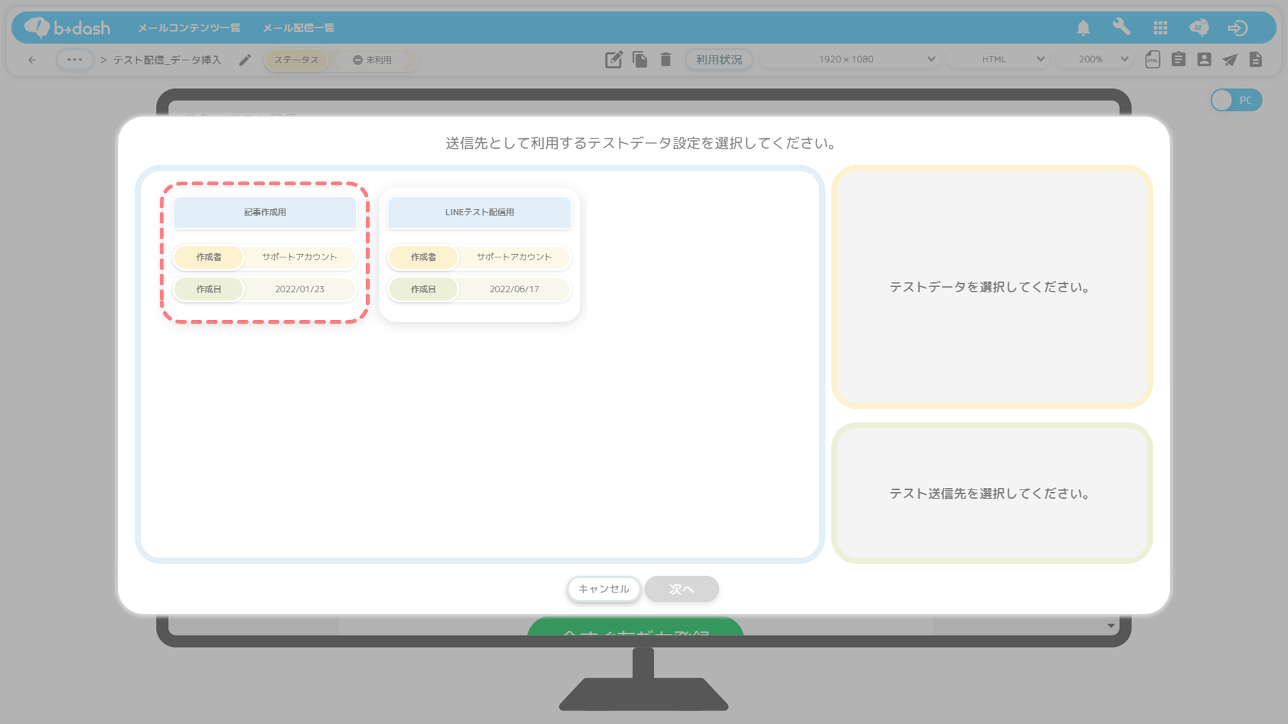Open the メールコンテンツ一覧 menu
1288x724 pixels.
click(x=189, y=28)
